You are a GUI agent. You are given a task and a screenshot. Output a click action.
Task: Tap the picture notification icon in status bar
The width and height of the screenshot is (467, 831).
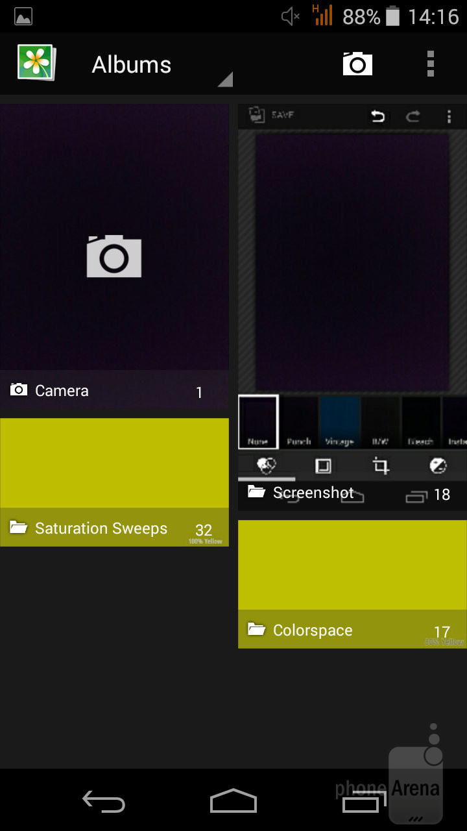23,17
